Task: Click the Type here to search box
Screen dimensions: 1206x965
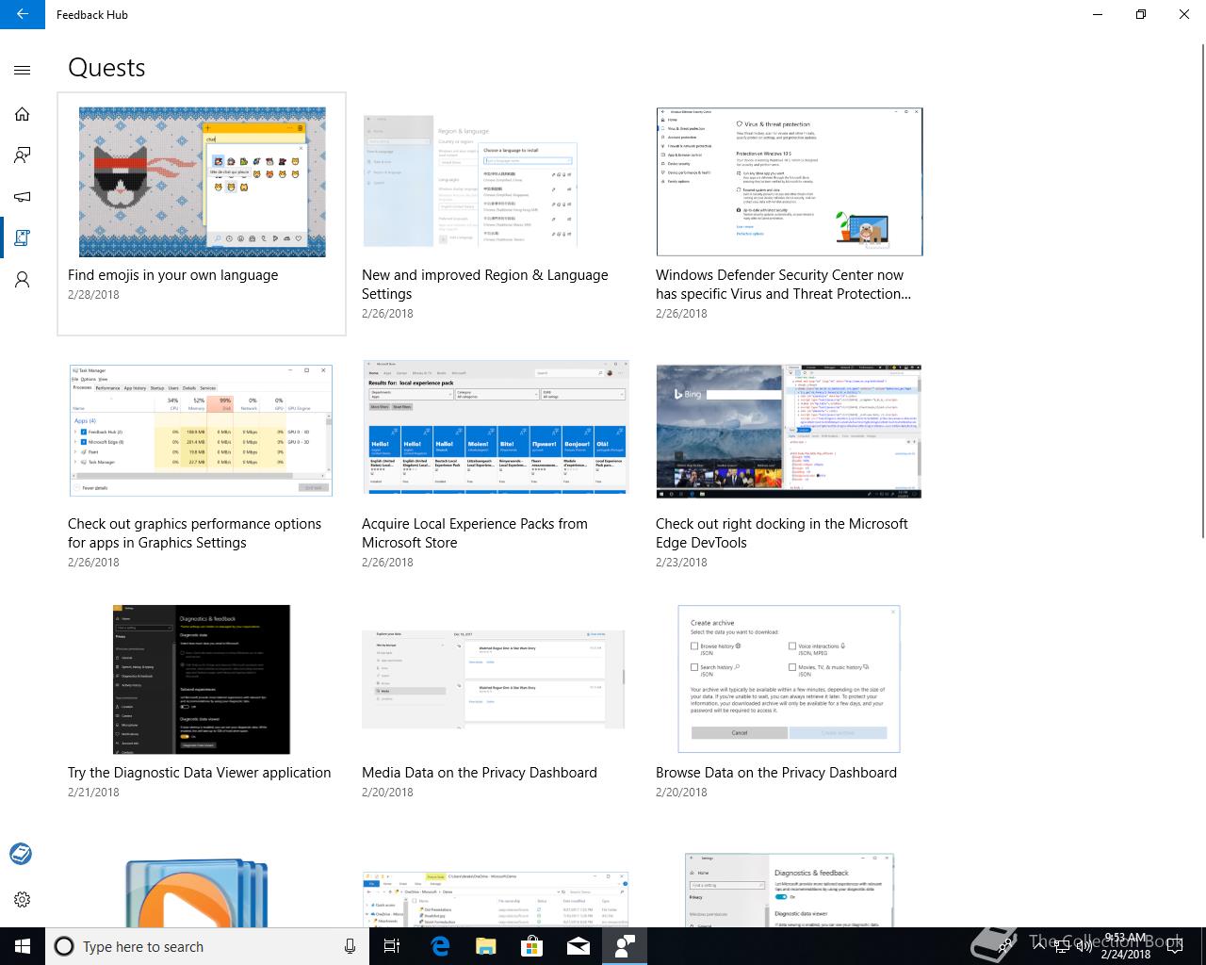Action: coord(207,946)
